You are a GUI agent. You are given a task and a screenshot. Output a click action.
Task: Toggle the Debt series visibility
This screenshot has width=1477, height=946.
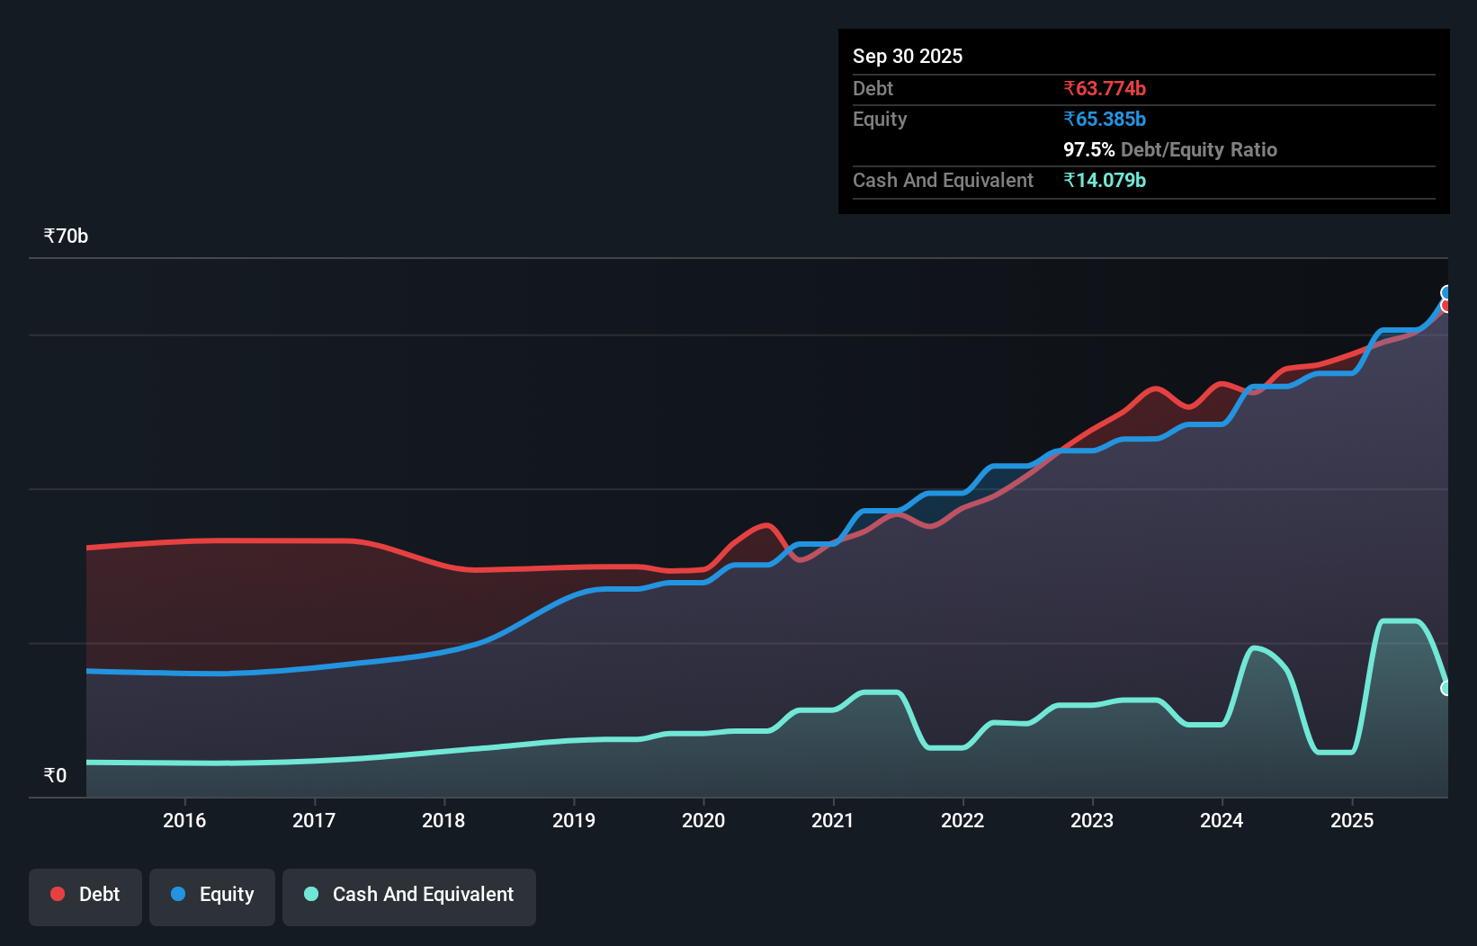click(x=85, y=897)
